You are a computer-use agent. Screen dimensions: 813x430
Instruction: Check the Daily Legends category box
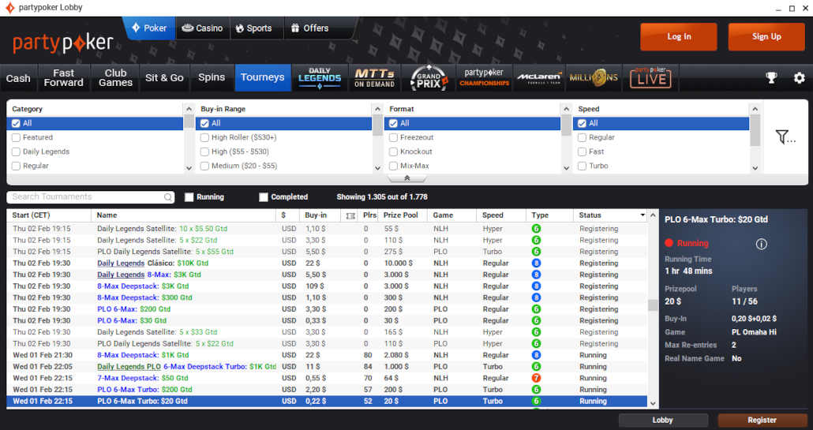16,151
